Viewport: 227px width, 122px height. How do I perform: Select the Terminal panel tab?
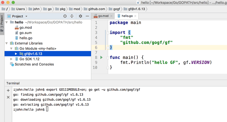(x=13, y=83)
